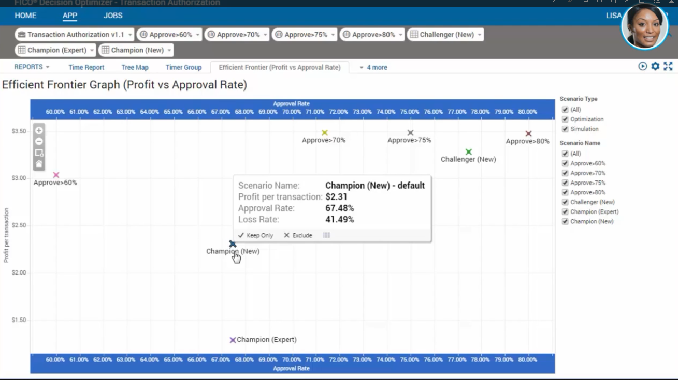The height and width of the screenshot is (380, 678).
Task: Click the Champion (New) chip label
Action: [x=137, y=50]
